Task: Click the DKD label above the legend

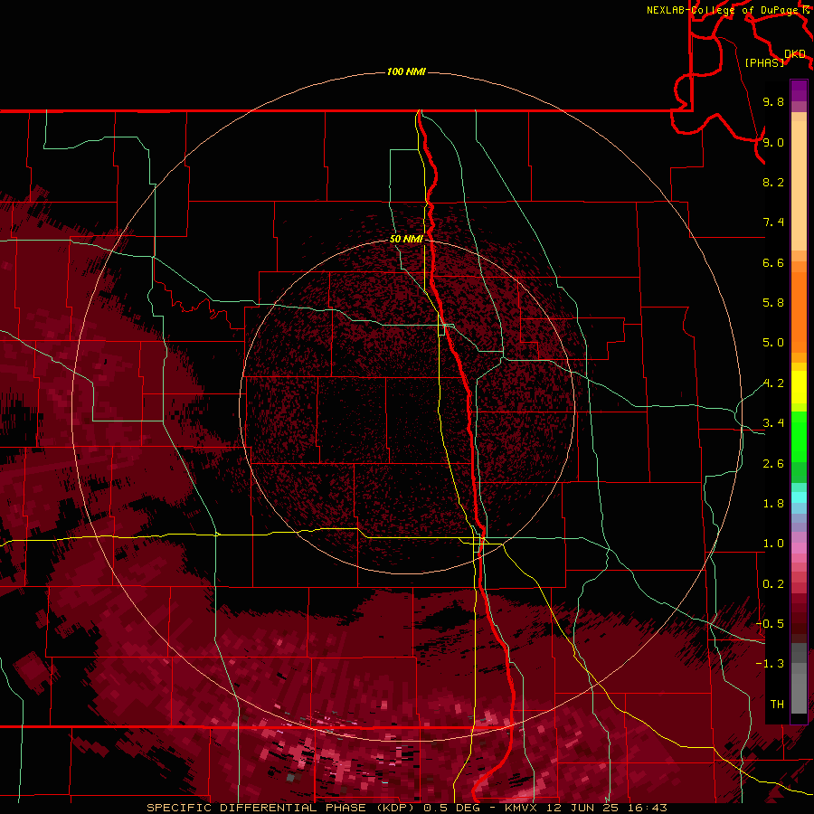Action: click(795, 54)
